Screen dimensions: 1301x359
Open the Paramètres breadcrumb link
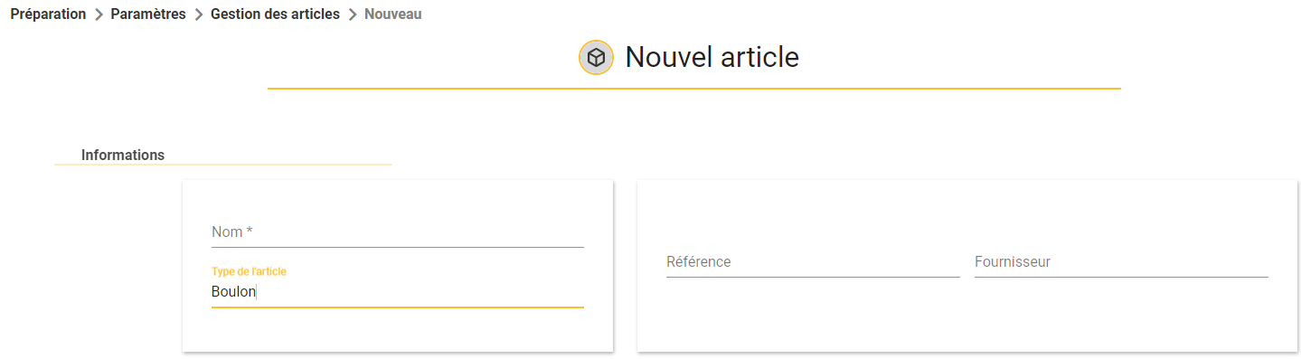coord(148,14)
